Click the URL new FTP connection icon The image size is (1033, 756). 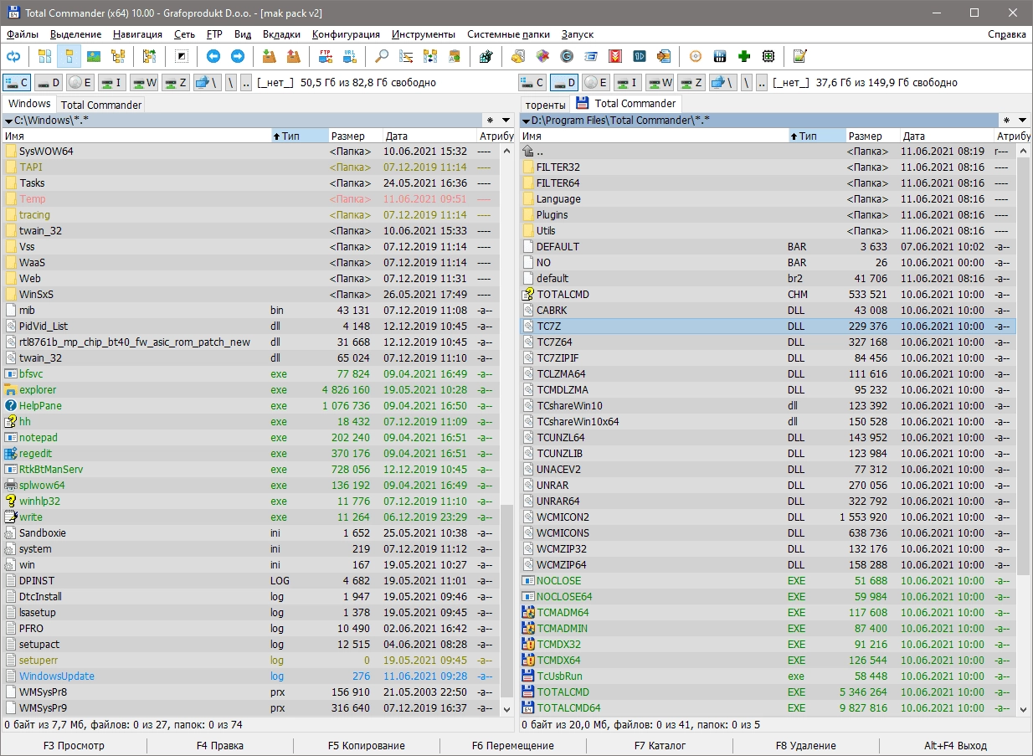[350, 56]
